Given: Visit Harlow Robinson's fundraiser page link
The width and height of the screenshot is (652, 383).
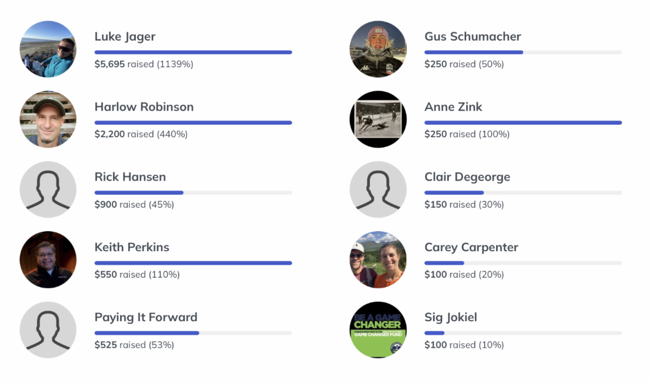Looking at the screenshot, I should (x=144, y=107).
